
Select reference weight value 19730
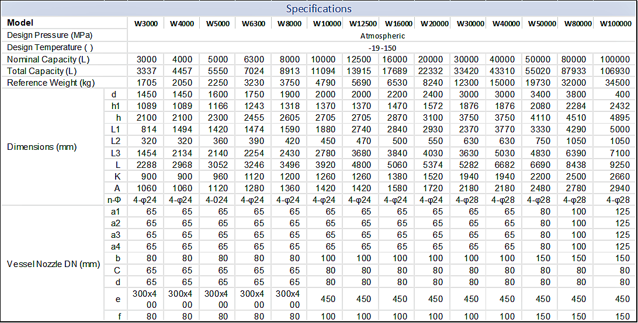point(538,83)
